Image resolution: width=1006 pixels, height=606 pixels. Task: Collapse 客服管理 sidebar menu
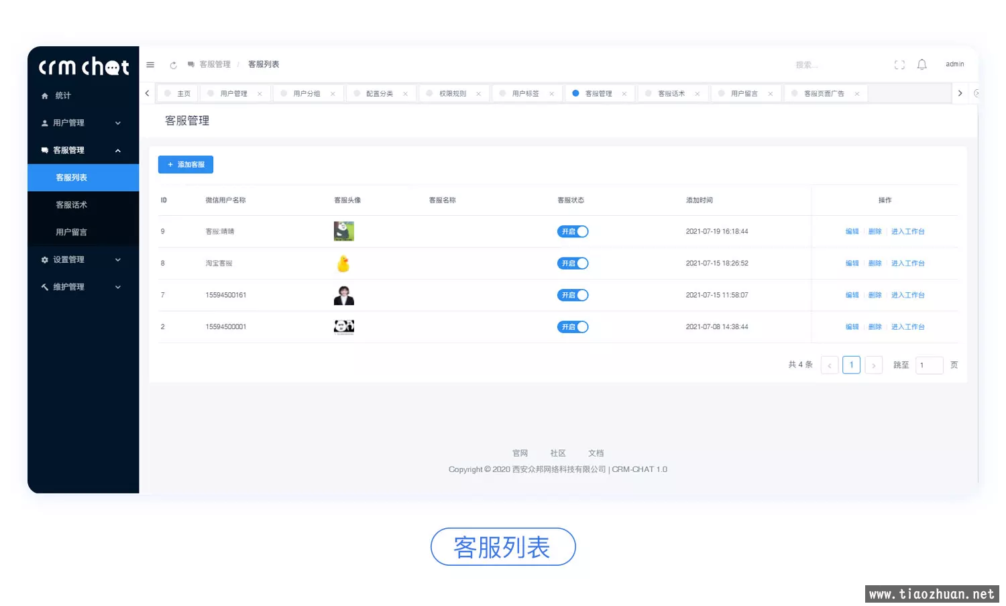coord(83,150)
